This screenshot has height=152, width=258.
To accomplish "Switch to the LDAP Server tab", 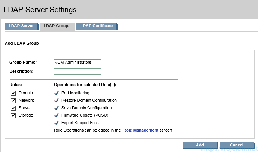I will click(x=21, y=26).
